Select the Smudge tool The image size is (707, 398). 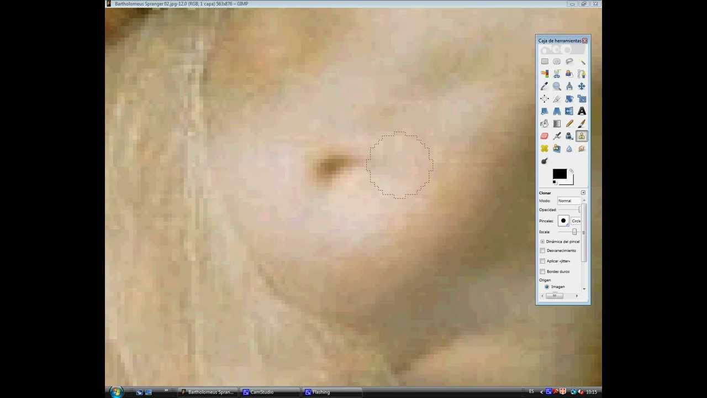(x=582, y=149)
